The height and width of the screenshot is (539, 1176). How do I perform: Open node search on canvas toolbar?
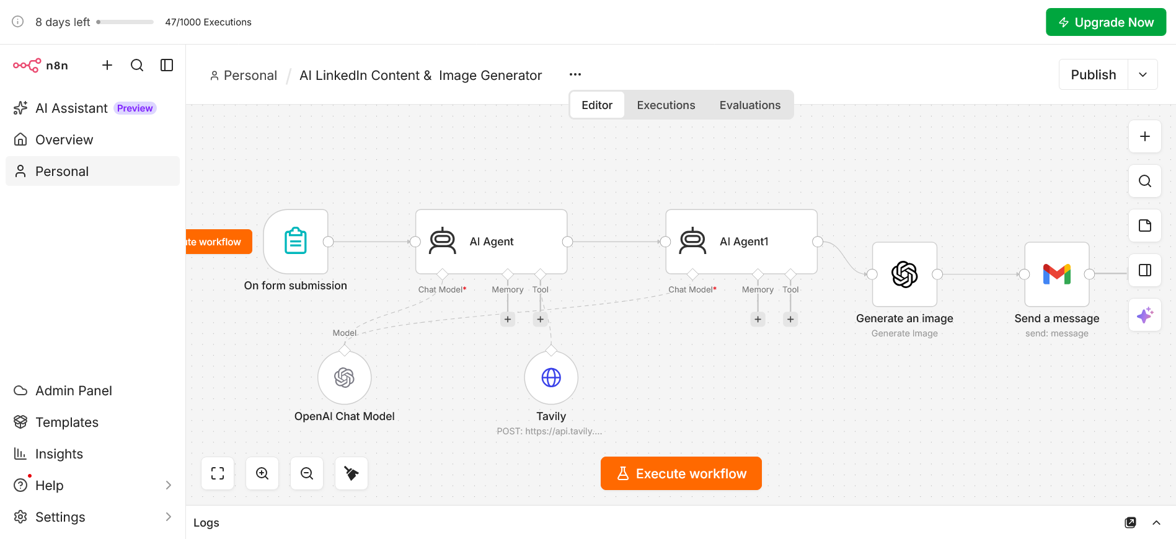point(1145,181)
